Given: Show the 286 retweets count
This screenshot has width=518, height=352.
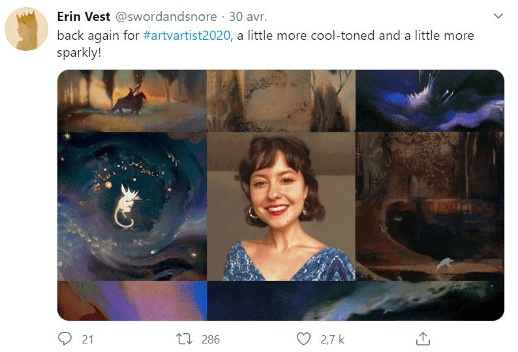Looking at the screenshot, I should (211, 339).
